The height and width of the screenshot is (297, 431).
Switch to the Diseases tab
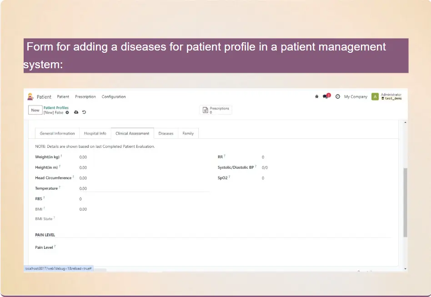[166, 133]
